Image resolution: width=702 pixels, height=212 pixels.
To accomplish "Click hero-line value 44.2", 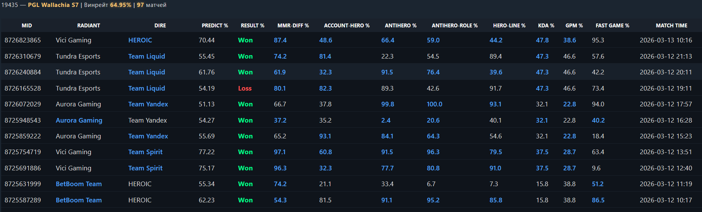I will 496,40.
